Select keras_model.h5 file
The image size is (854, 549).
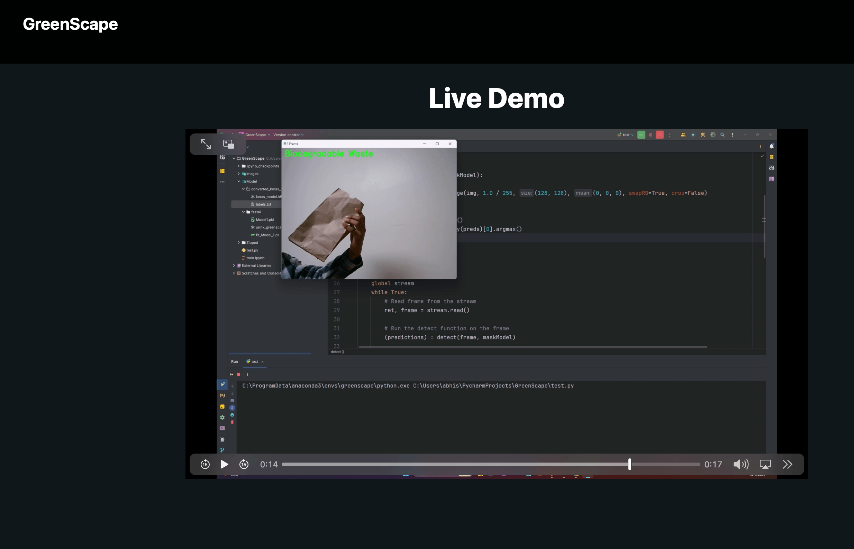click(266, 197)
